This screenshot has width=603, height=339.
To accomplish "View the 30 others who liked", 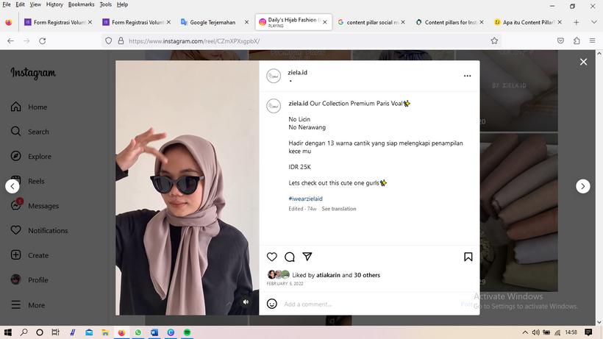I will (x=367, y=275).
